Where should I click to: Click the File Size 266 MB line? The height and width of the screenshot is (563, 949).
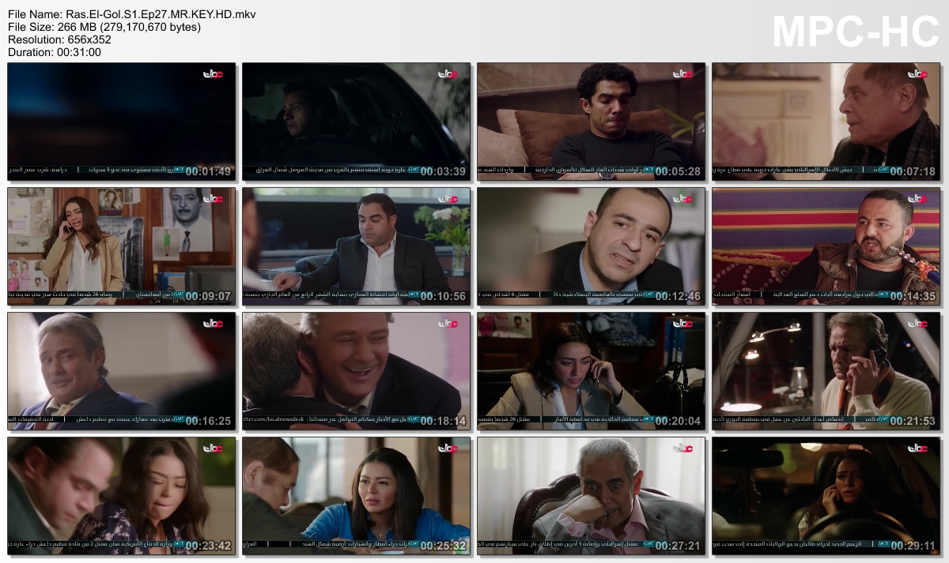tap(104, 27)
